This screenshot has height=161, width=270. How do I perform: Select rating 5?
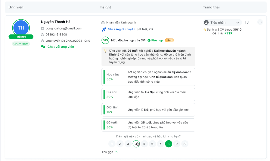[144, 144]
